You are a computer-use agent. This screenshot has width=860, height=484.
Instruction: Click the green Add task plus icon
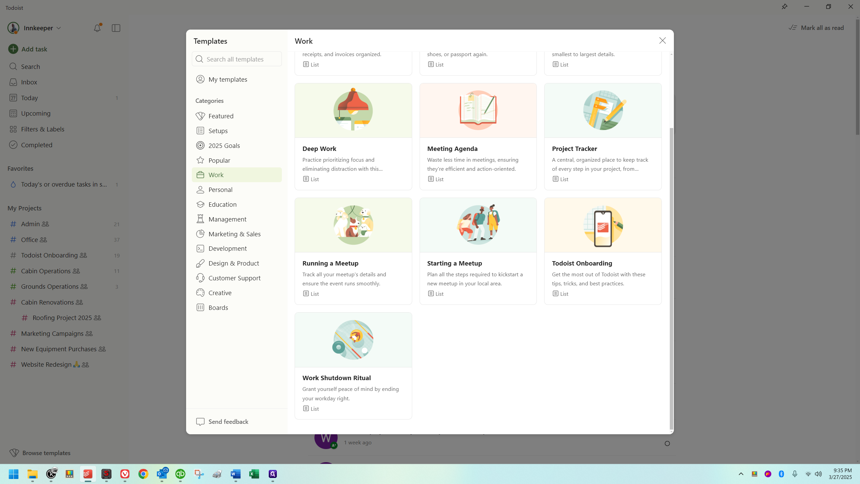pos(13,49)
